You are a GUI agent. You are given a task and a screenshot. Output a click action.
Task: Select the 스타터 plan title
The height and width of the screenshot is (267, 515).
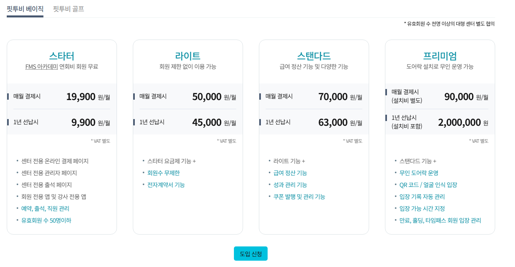(x=62, y=56)
